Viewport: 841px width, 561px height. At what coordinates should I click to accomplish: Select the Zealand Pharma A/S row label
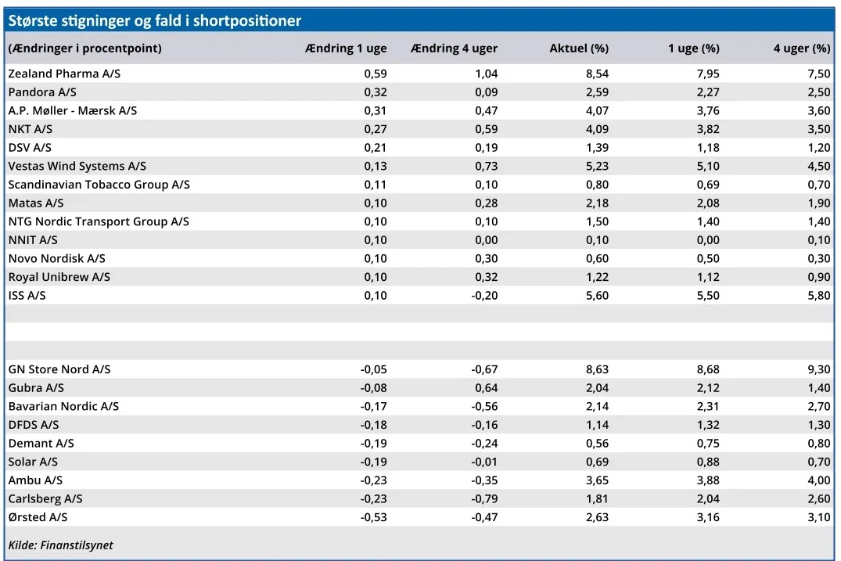[64, 74]
